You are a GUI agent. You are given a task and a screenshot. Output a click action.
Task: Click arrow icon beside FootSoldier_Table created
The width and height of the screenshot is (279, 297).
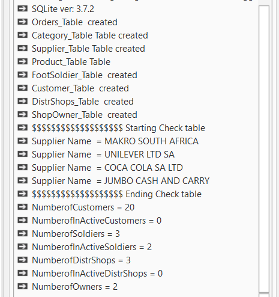click(22, 75)
